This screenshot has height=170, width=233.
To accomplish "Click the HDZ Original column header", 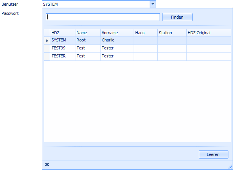I will (208, 33).
